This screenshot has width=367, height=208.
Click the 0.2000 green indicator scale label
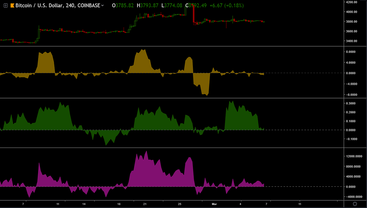click(351, 112)
